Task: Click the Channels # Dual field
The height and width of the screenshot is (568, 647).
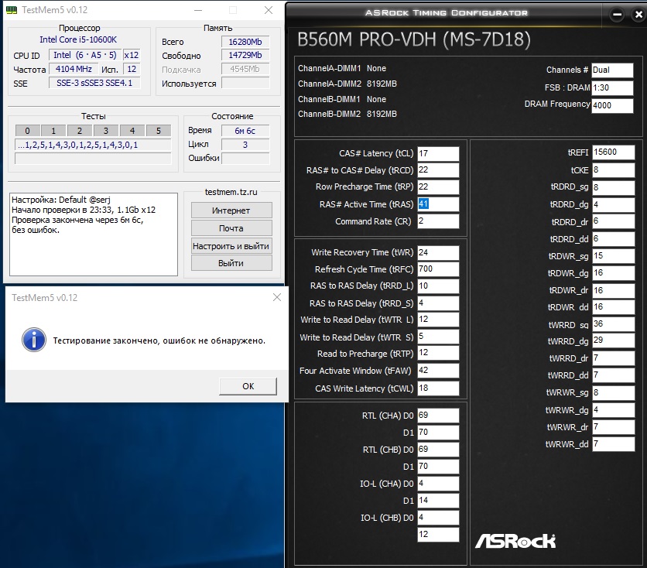Action: tap(612, 70)
